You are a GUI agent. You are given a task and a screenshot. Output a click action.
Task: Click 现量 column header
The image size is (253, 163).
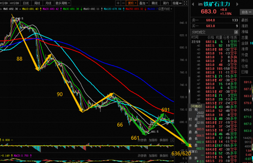219,38
